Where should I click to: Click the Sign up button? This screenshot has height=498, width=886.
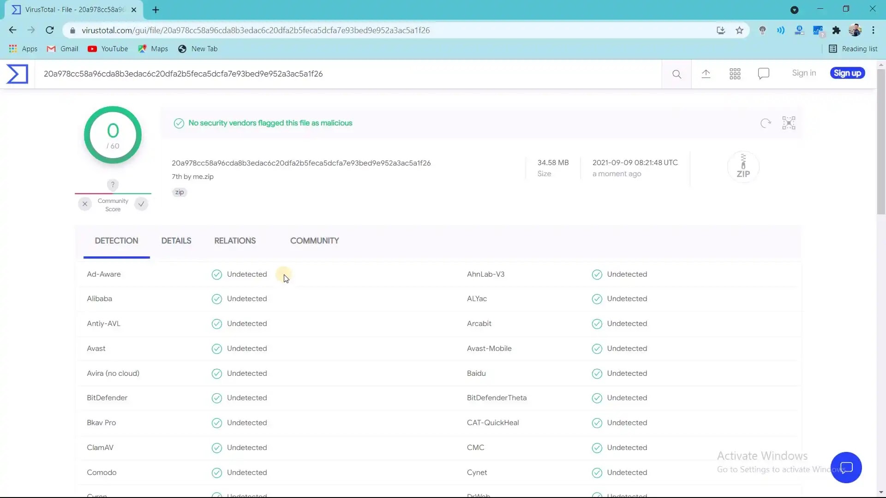pyautogui.click(x=847, y=73)
